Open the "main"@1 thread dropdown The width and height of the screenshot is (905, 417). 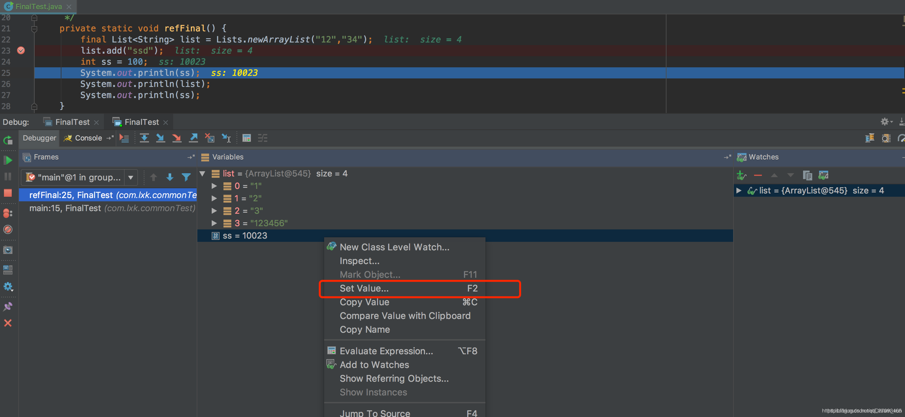[x=131, y=177]
